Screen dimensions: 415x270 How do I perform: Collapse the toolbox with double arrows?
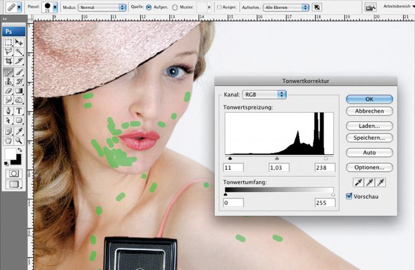coord(4,19)
